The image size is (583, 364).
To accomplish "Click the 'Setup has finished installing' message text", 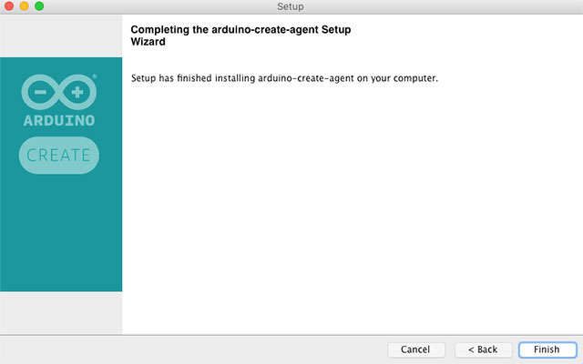I will [x=285, y=78].
